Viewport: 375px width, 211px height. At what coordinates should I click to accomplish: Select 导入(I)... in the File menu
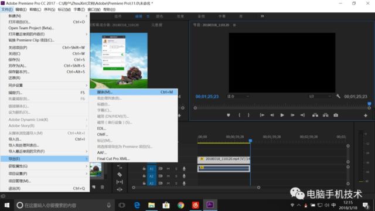(x=45, y=139)
